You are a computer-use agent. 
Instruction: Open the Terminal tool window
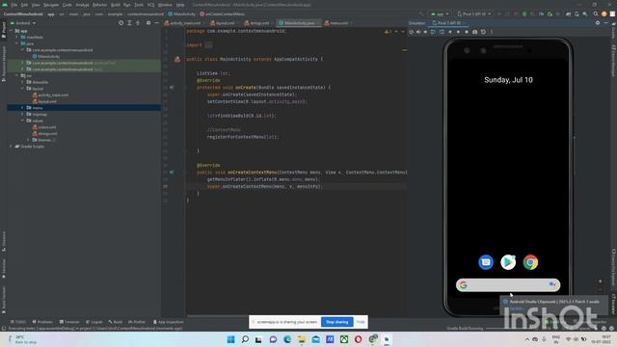[x=69, y=322]
